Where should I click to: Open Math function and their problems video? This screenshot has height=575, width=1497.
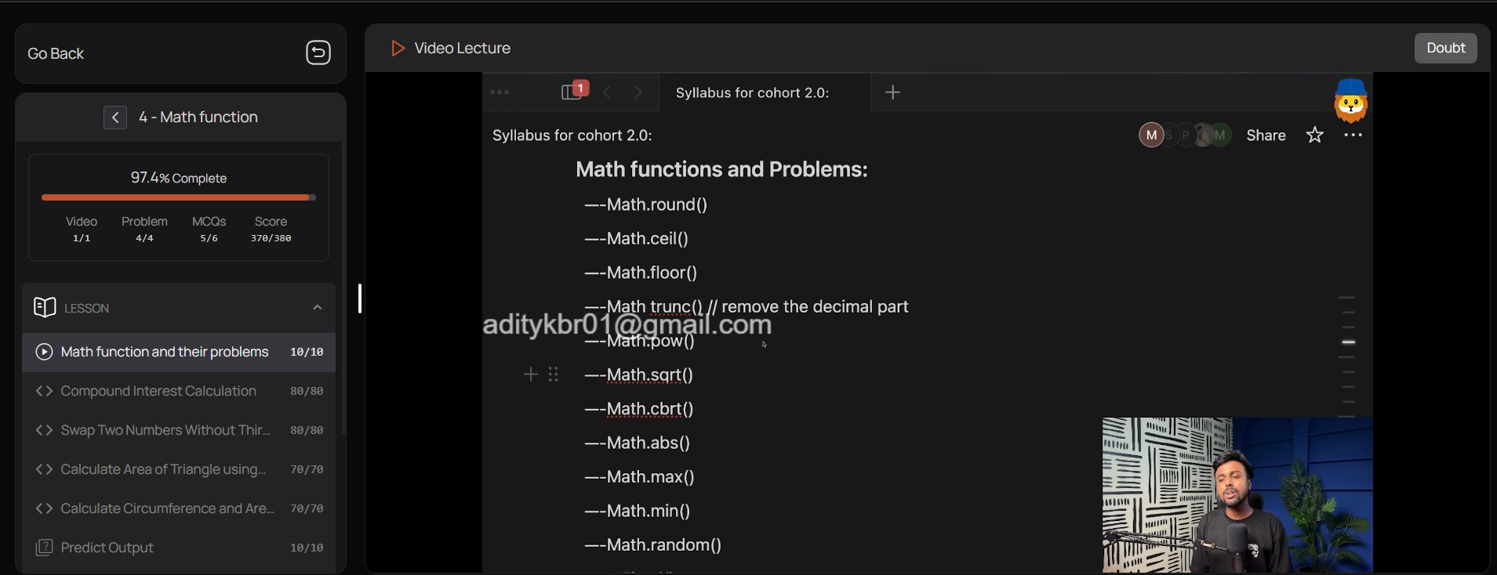pyautogui.click(x=165, y=352)
